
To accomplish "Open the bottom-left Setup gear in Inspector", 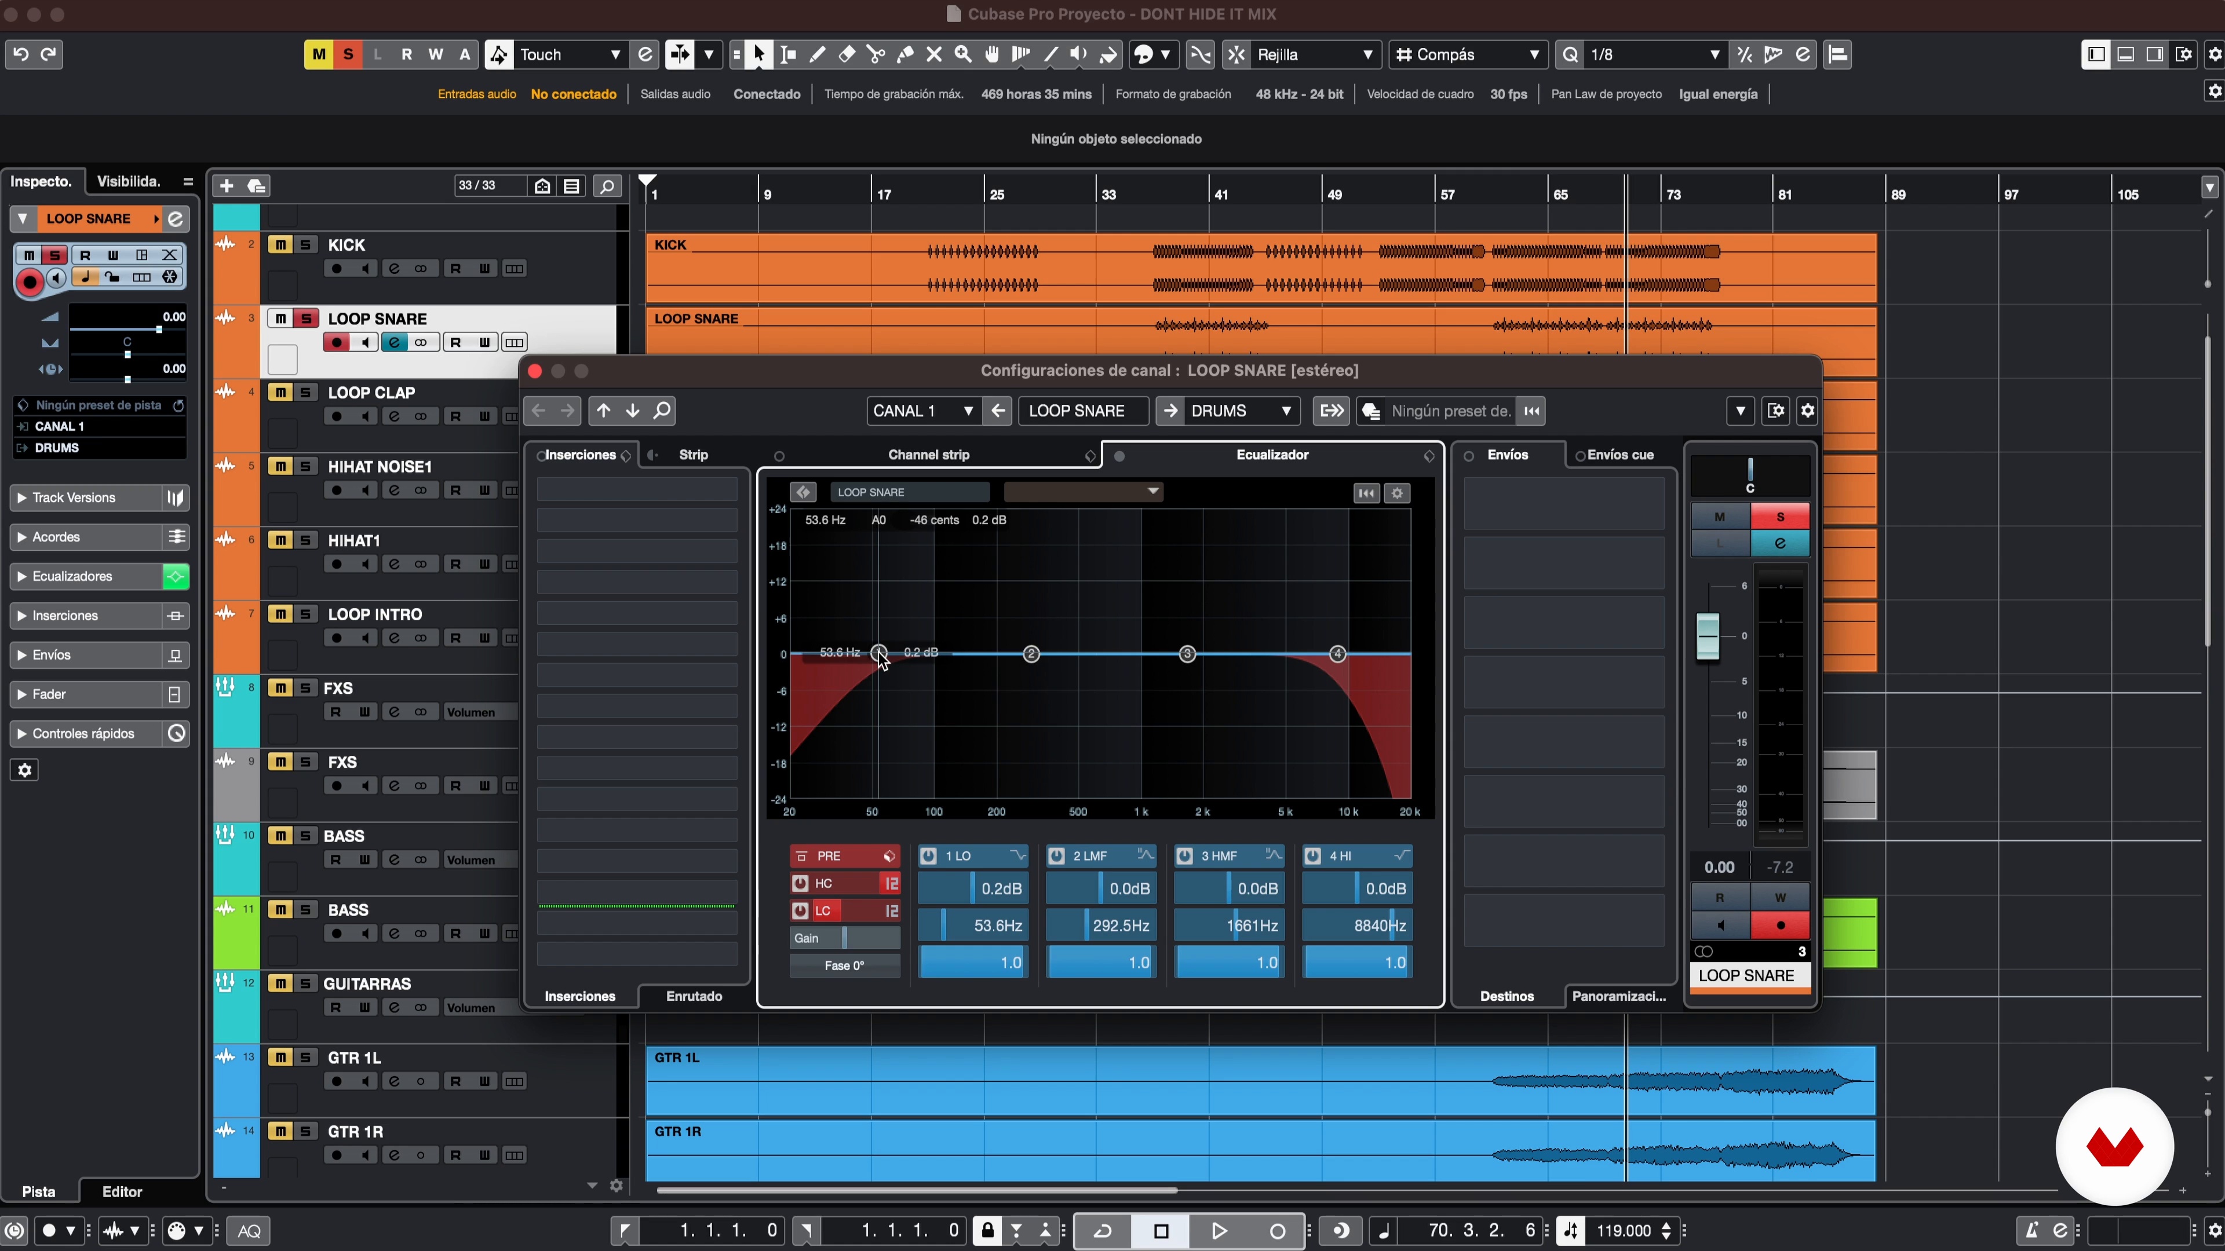I will (x=25, y=770).
